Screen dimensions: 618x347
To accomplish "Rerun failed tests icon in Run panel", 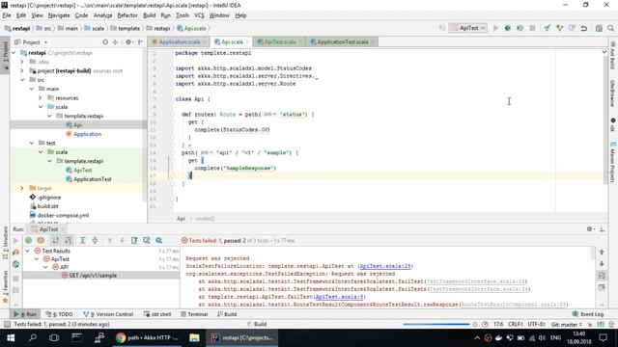I will (15, 253).
